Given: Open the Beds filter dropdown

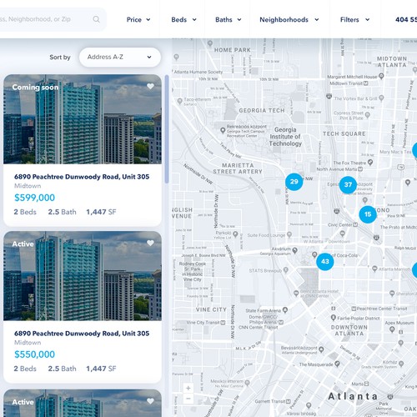Looking at the screenshot, I should pos(183,20).
